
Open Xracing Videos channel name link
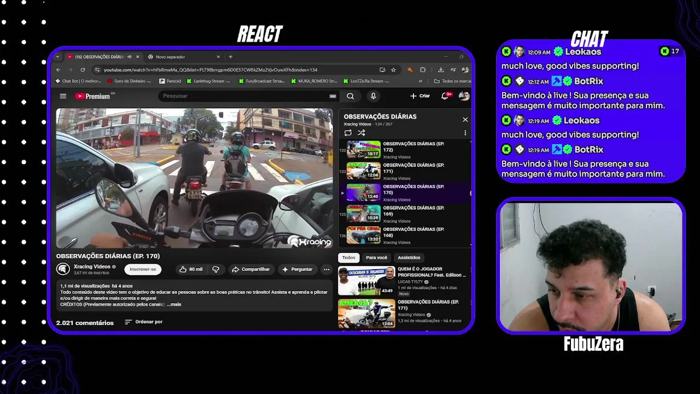[92, 266]
